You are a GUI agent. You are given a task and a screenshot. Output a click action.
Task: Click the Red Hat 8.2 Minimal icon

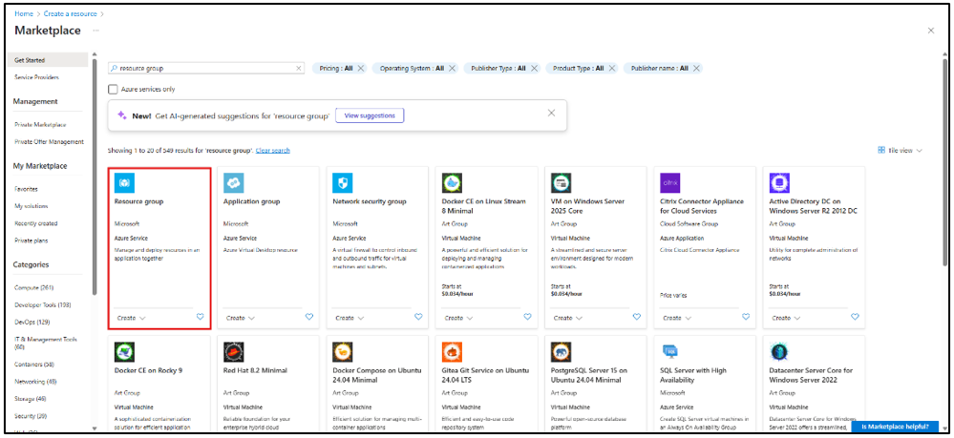point(234,352)
